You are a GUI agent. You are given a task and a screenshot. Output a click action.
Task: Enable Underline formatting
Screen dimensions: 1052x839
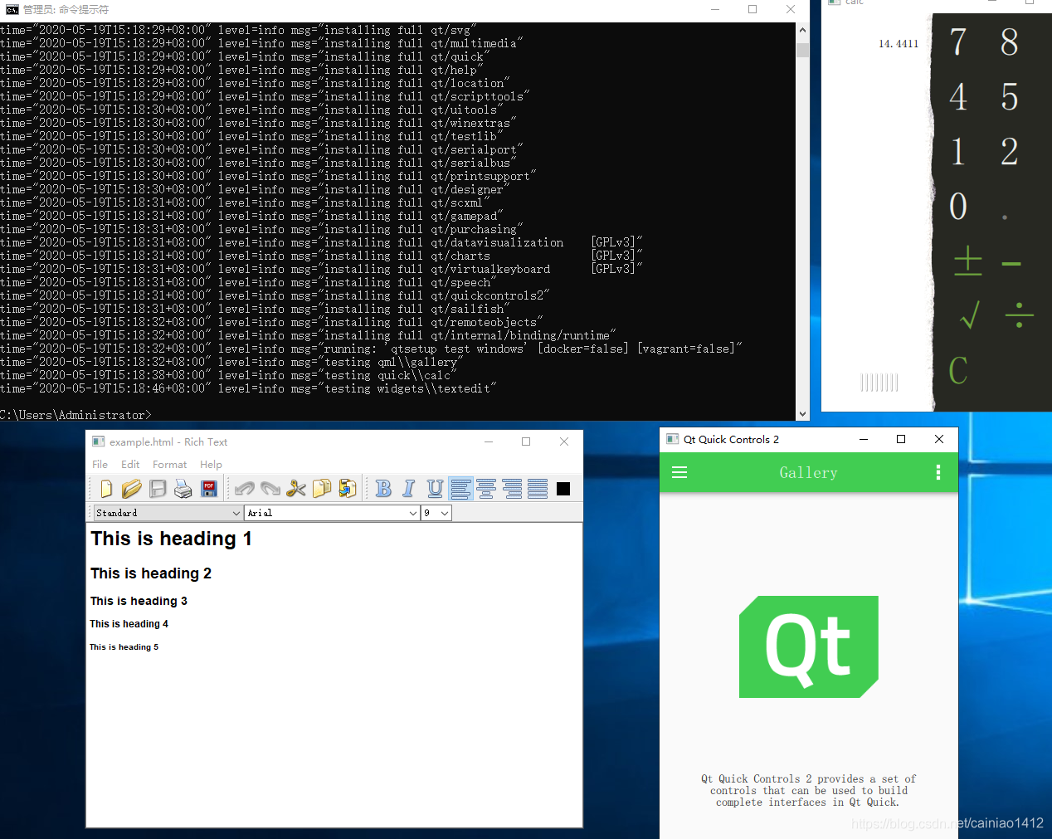[x=435, y=489]
